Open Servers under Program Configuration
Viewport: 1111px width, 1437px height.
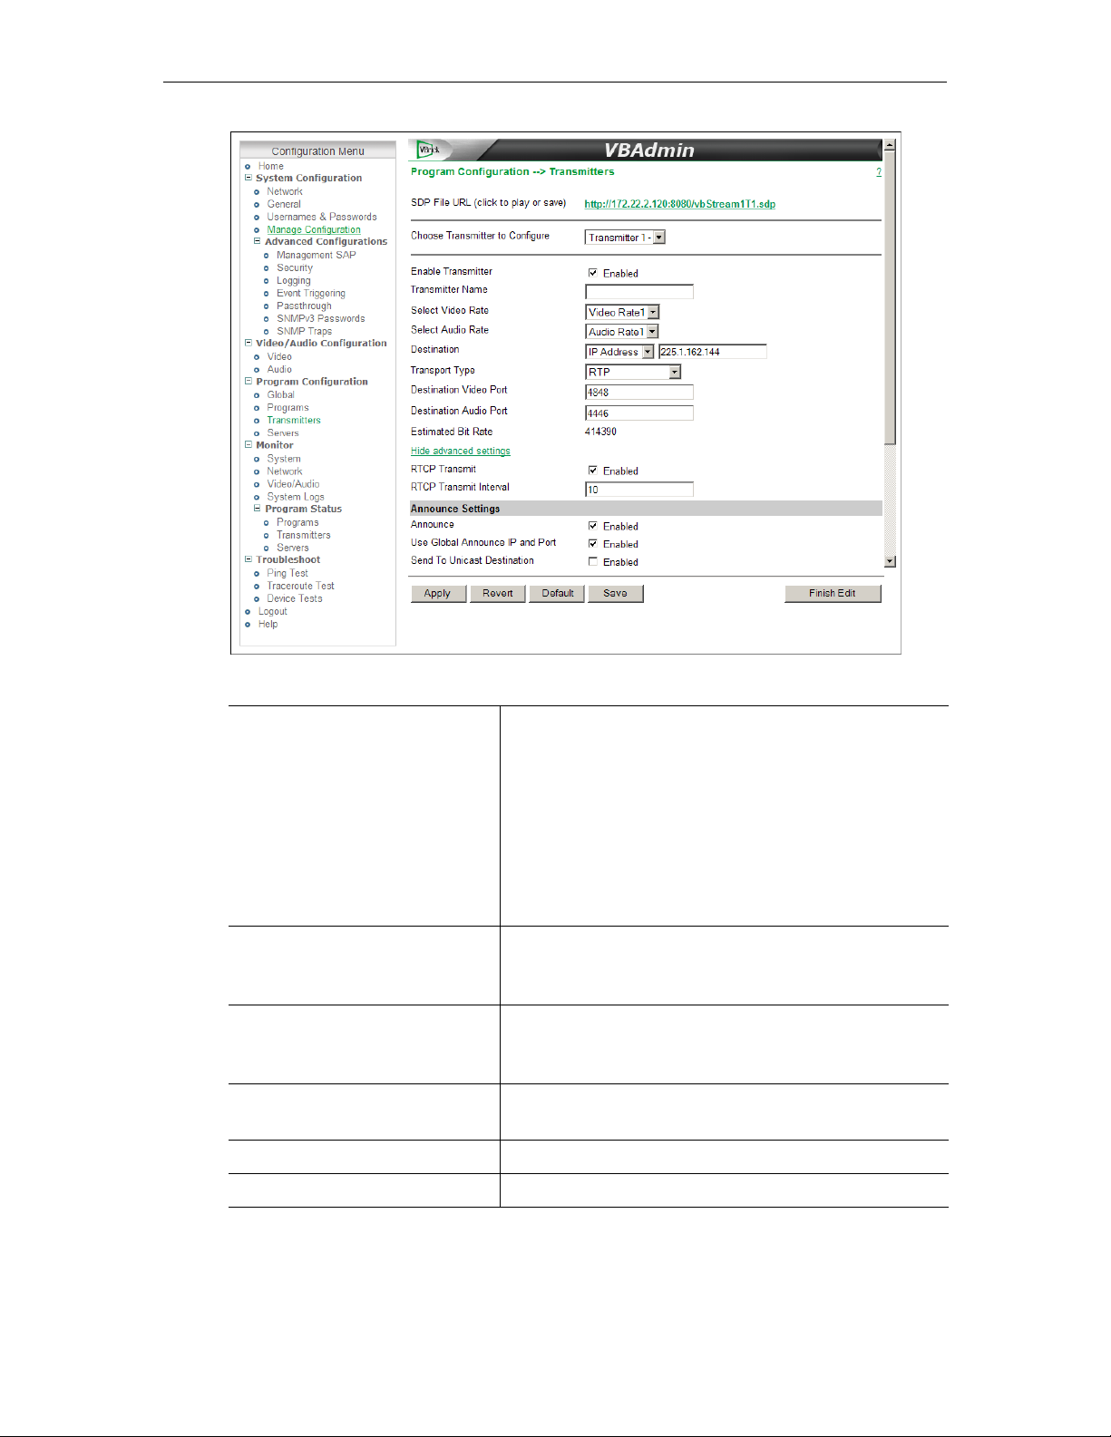click(283, 432)
